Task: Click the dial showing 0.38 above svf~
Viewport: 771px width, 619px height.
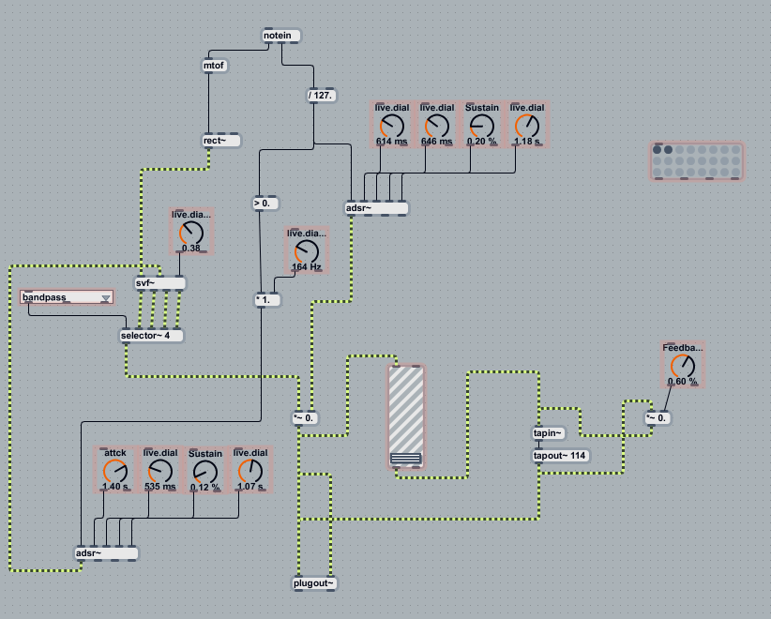Action: 192,233
